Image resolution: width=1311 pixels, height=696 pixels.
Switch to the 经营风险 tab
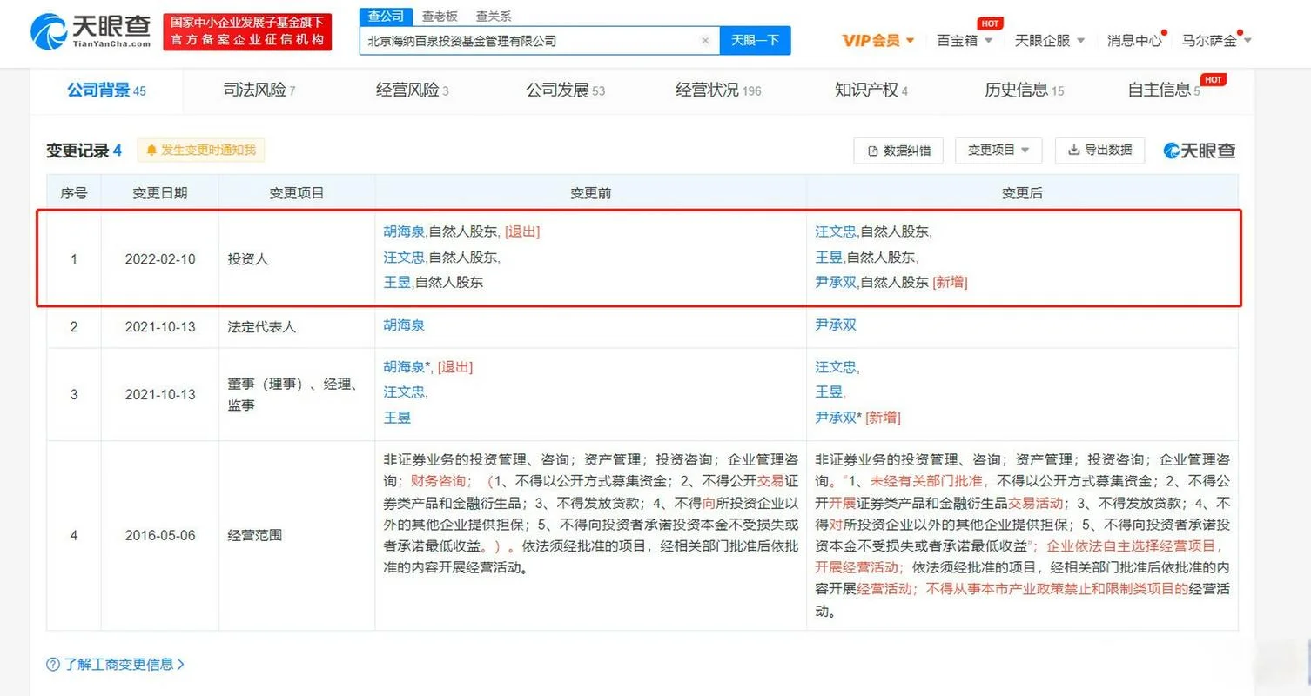tap(413, 90)
